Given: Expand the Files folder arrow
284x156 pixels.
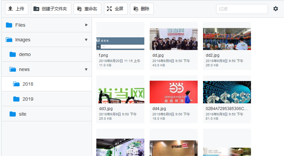Looking at the screenshot, I should click(86, 25).
